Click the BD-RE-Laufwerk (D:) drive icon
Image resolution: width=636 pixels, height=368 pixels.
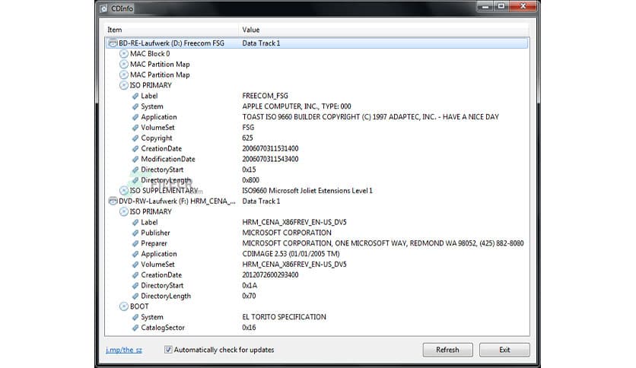[x=113, y=43]
